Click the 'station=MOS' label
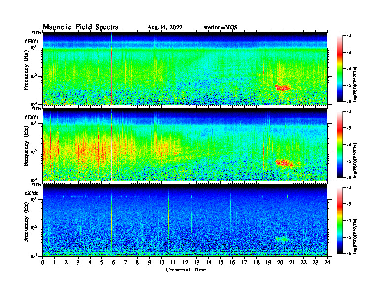 pos(221,28)
